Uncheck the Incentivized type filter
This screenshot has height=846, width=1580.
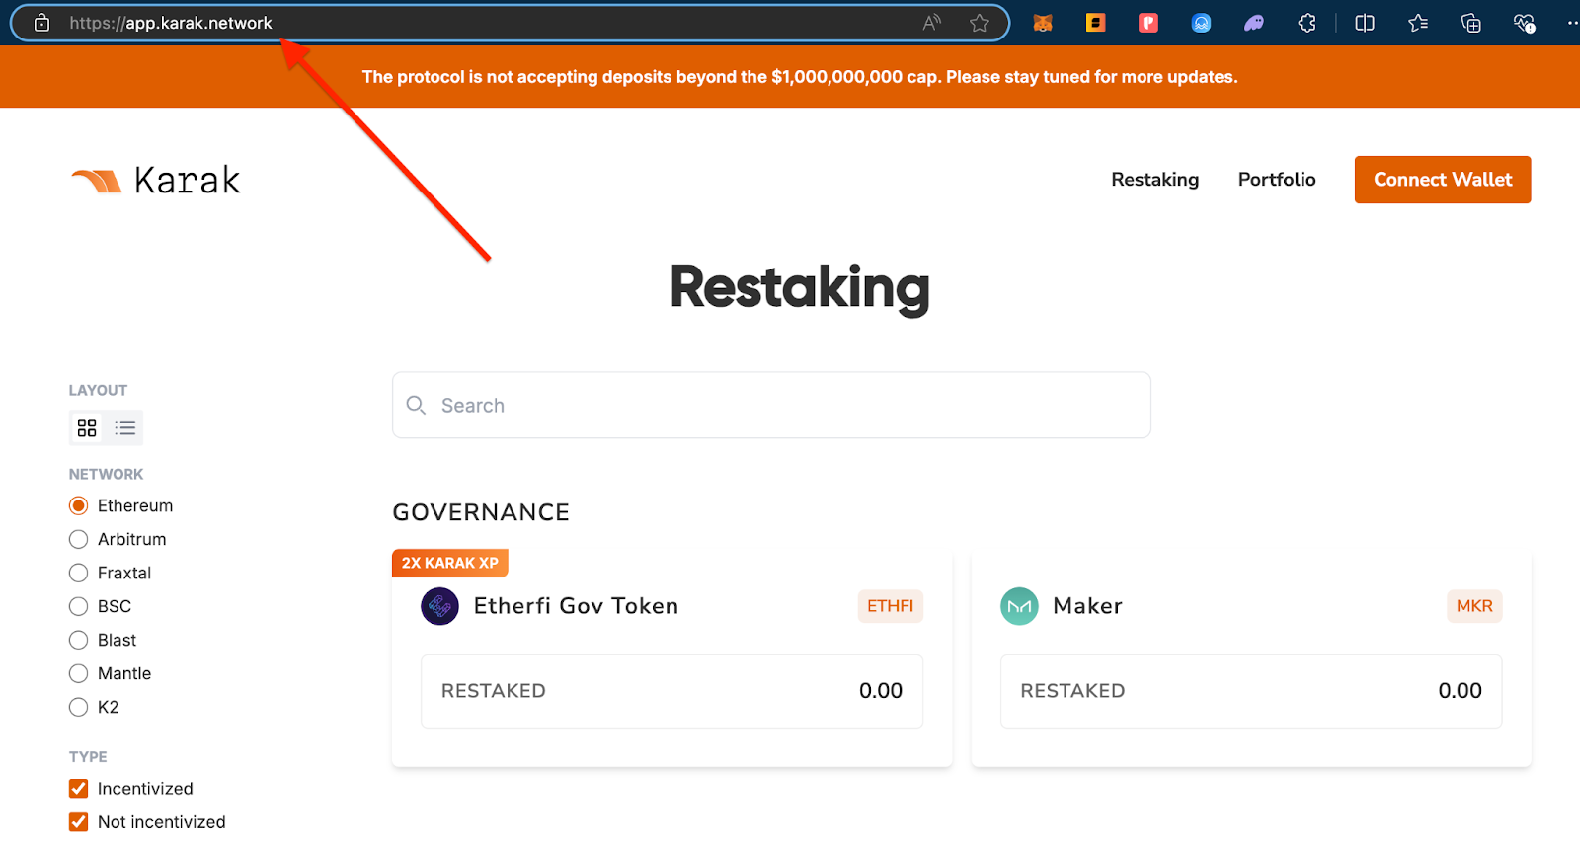79,788
